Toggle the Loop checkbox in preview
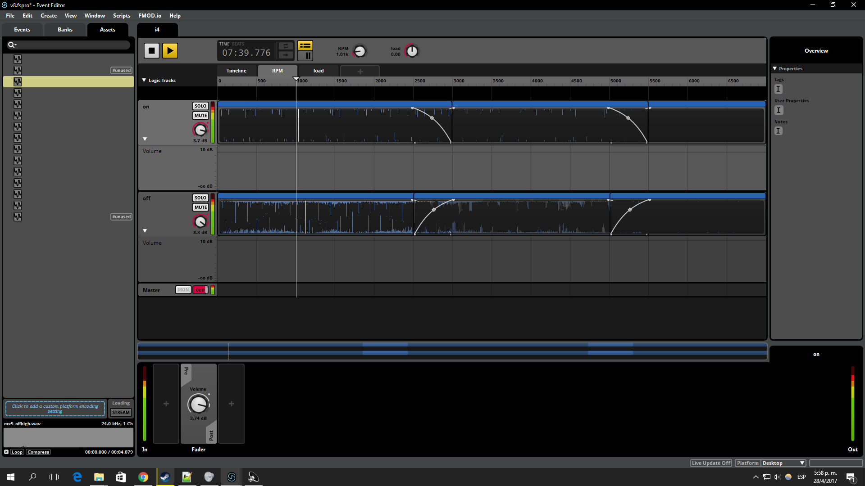This screenshot has width=865, height=486. click(17, 452)
